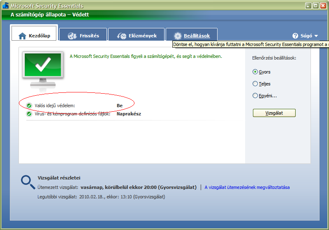This screenshot has width=329, height=230.
Task: Expand the Súgó dropdown arrow
Action: pyautogui.click(x=316, y=36)
